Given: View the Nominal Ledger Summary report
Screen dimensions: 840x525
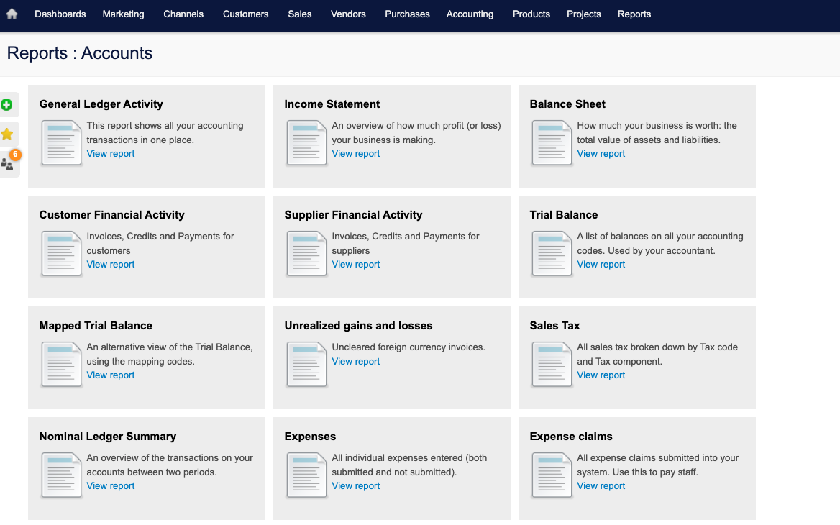Looking at the screenshot, I should click(x=110, y=485).
